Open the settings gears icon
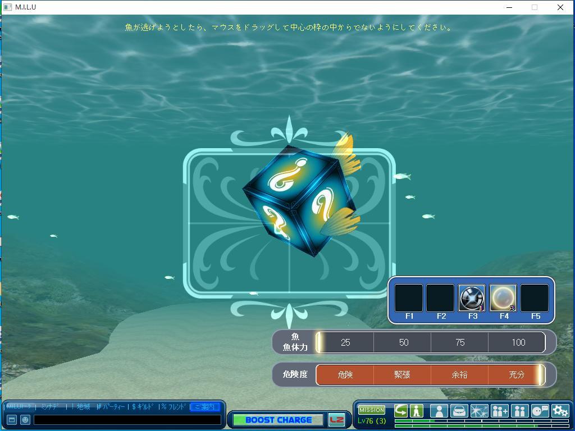 560,411
